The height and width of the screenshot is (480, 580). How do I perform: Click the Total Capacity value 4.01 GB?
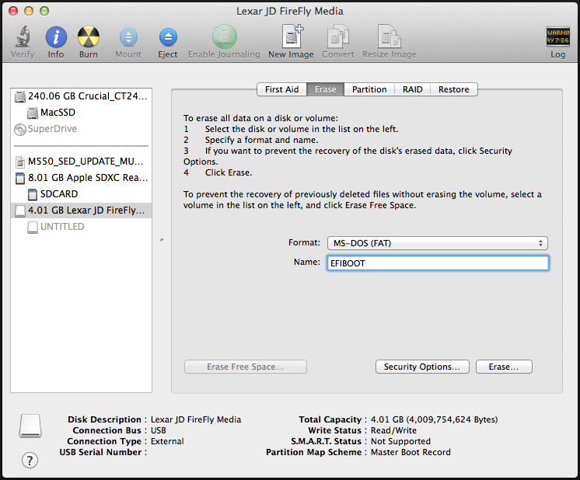click(435, 419)
